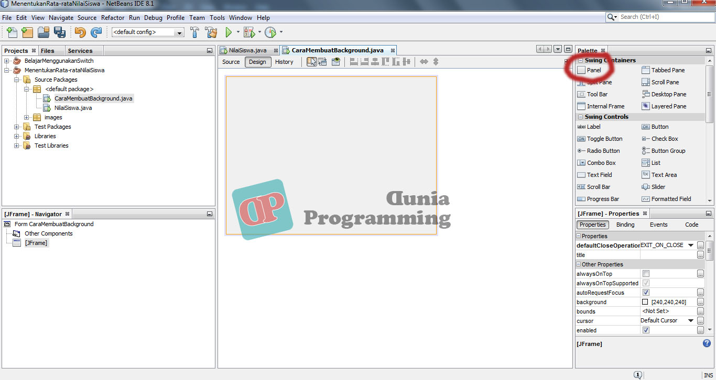The width and height of the screenshot is (716, 380).
Task: Collapse the Source Packages node
Action: coord(17,80)
